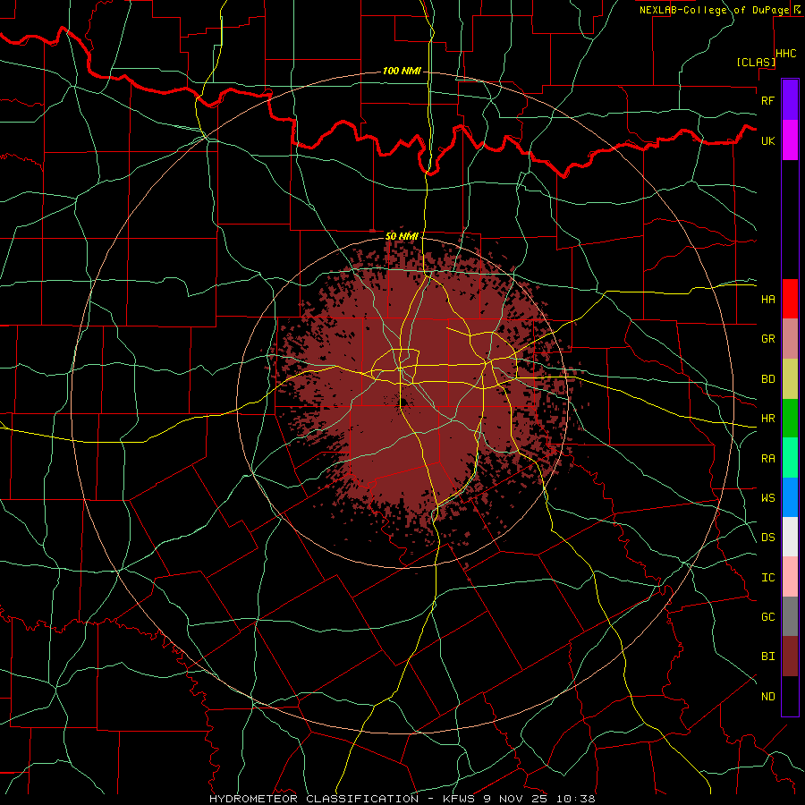Click the "HYDROMETEOR CLASSIFICATION" title text

314,799
